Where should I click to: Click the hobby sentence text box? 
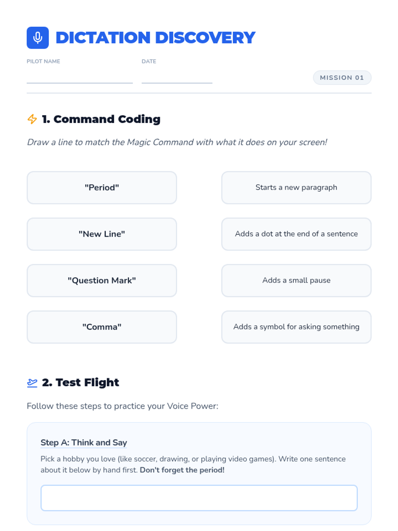tap(199, 498)
